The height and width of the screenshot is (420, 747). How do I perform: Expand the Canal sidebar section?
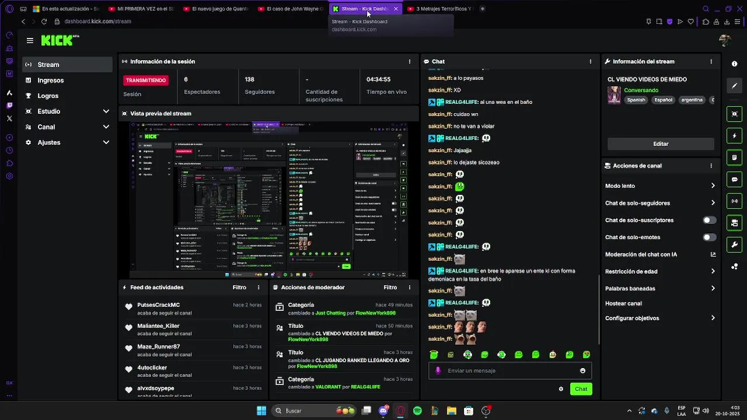pos(67,127)
